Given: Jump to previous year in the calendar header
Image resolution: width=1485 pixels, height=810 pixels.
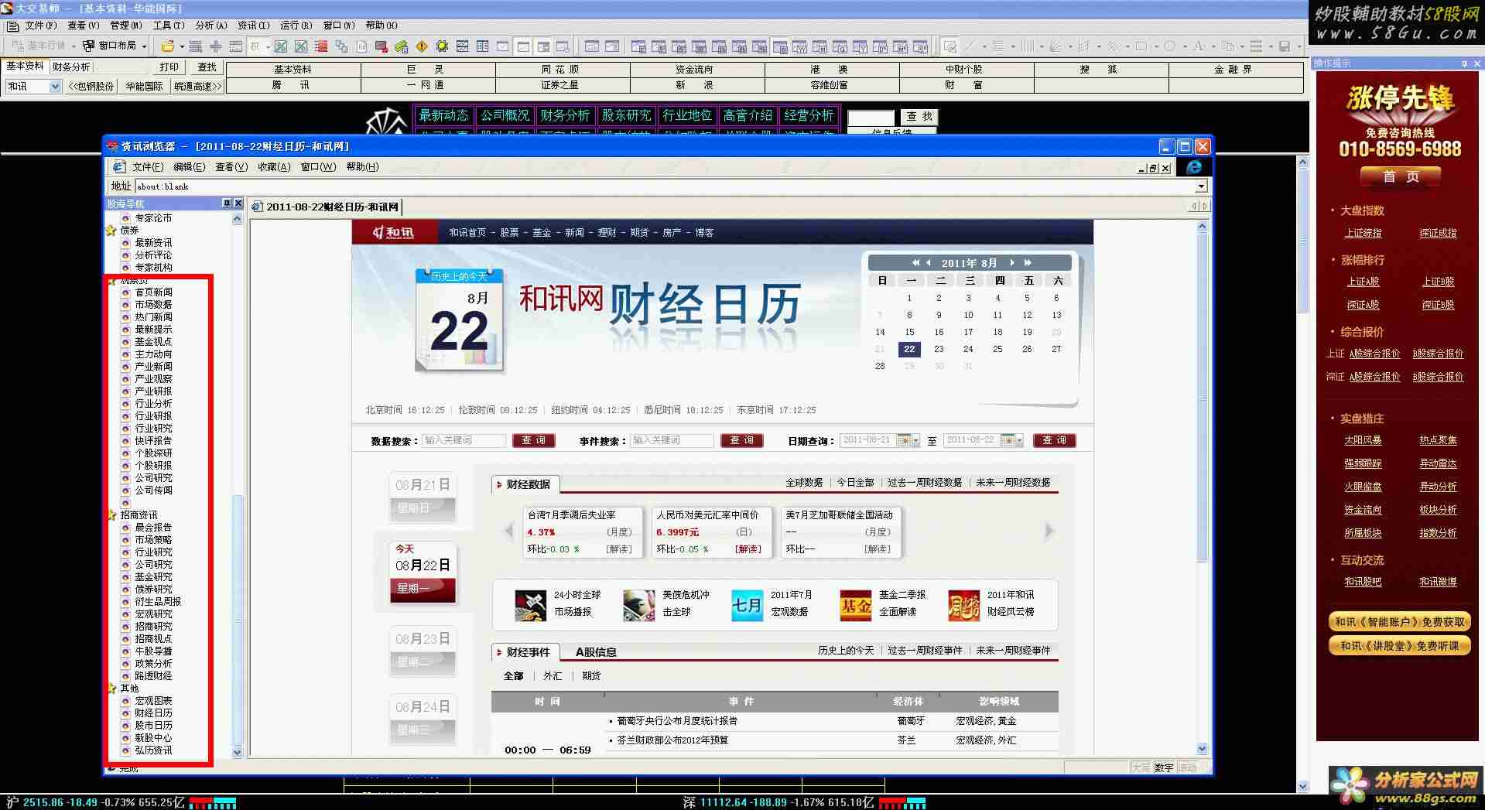Looking at the screenshot, I should (x=915, y=263).
